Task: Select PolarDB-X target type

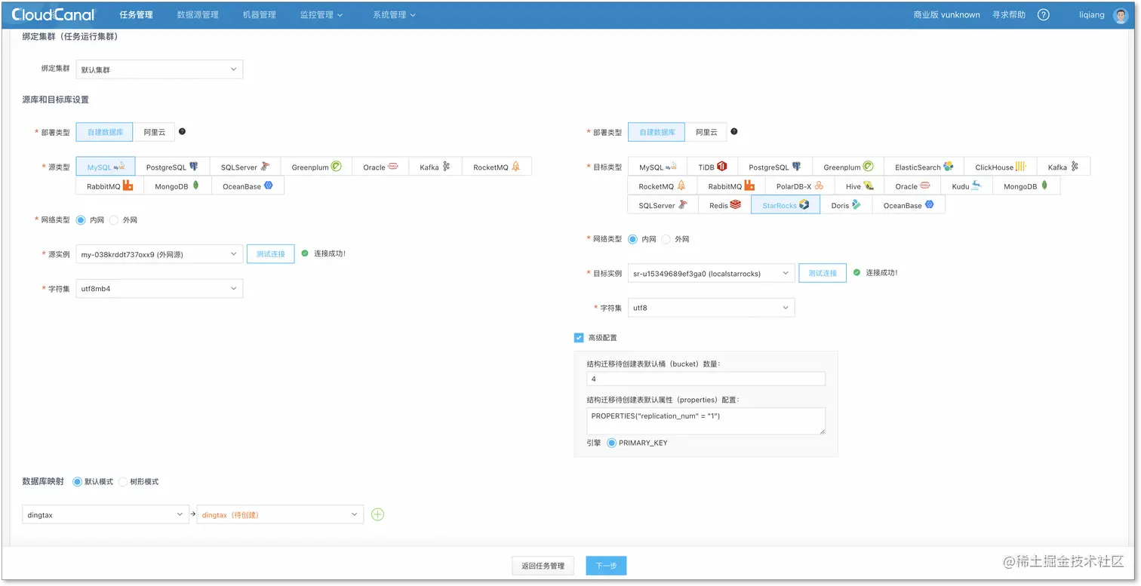Action: pos(799,186)
